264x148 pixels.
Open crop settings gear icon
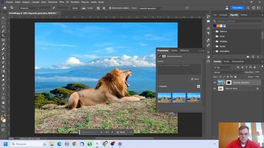pyautogui.click(x=104, y=8)
